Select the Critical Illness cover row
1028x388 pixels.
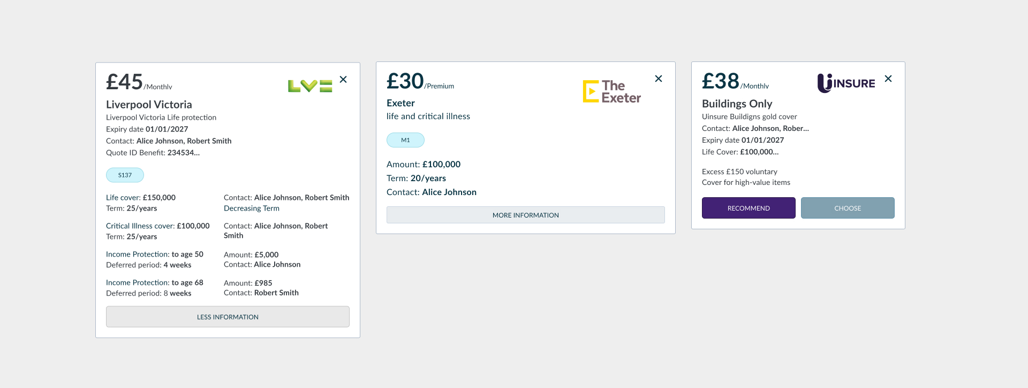[x=158, y=226]
